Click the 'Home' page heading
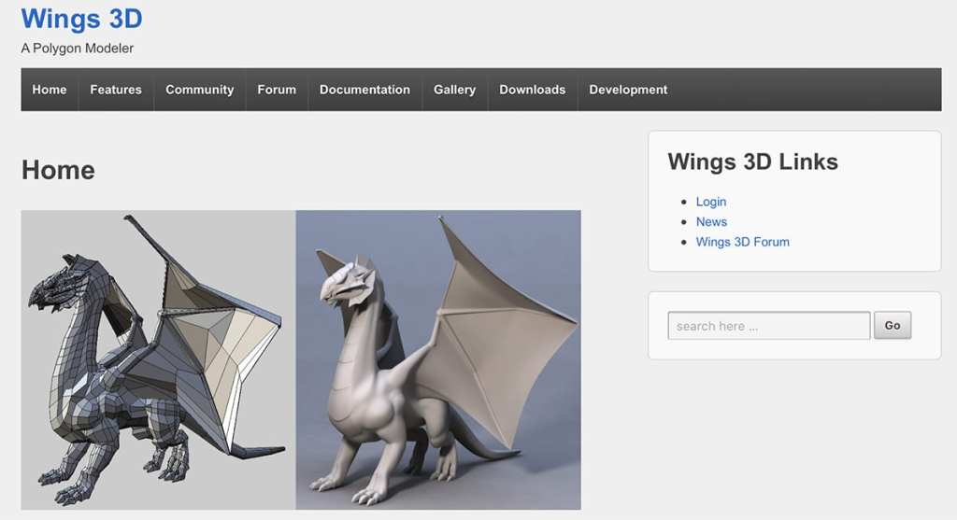 [x=58, y=170]
